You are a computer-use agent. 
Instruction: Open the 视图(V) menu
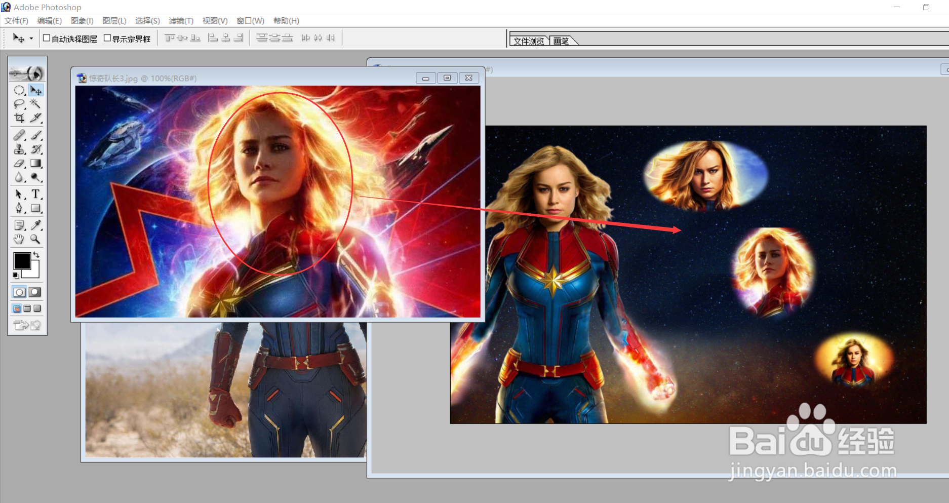[x=215, y=21]
